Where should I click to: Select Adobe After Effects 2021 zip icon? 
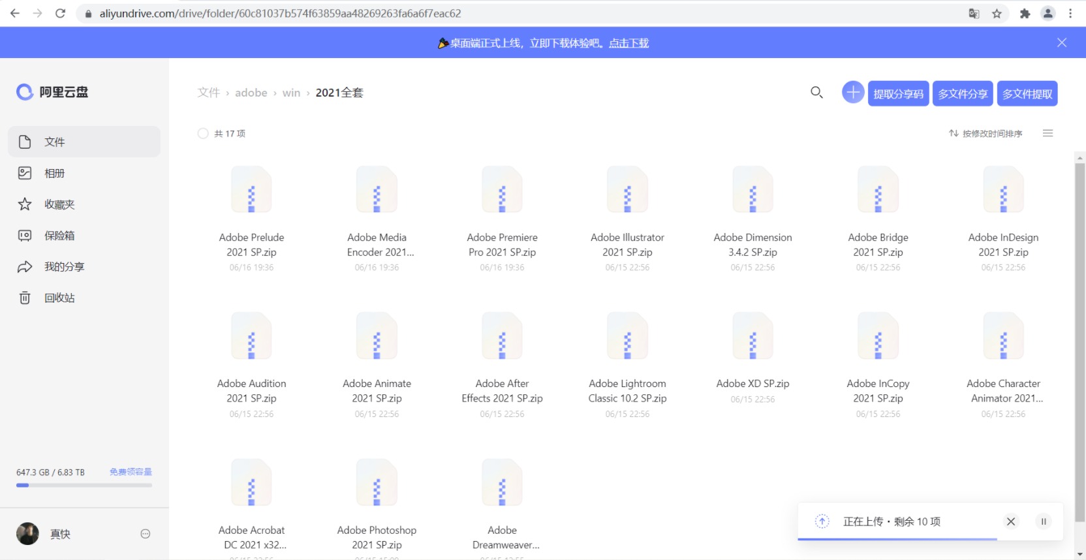tap(502, 336)
